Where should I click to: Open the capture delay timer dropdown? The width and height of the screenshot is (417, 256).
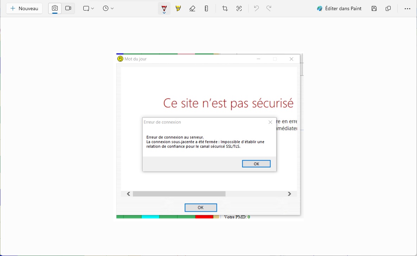[108, 8]
